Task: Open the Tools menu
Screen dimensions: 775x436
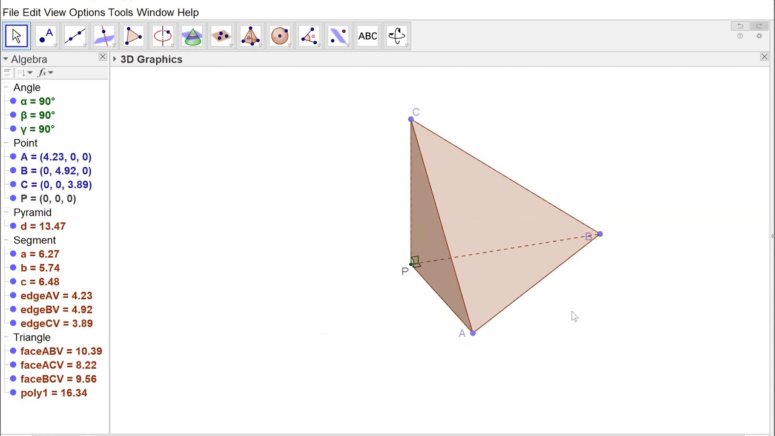Action: [120, 12]
